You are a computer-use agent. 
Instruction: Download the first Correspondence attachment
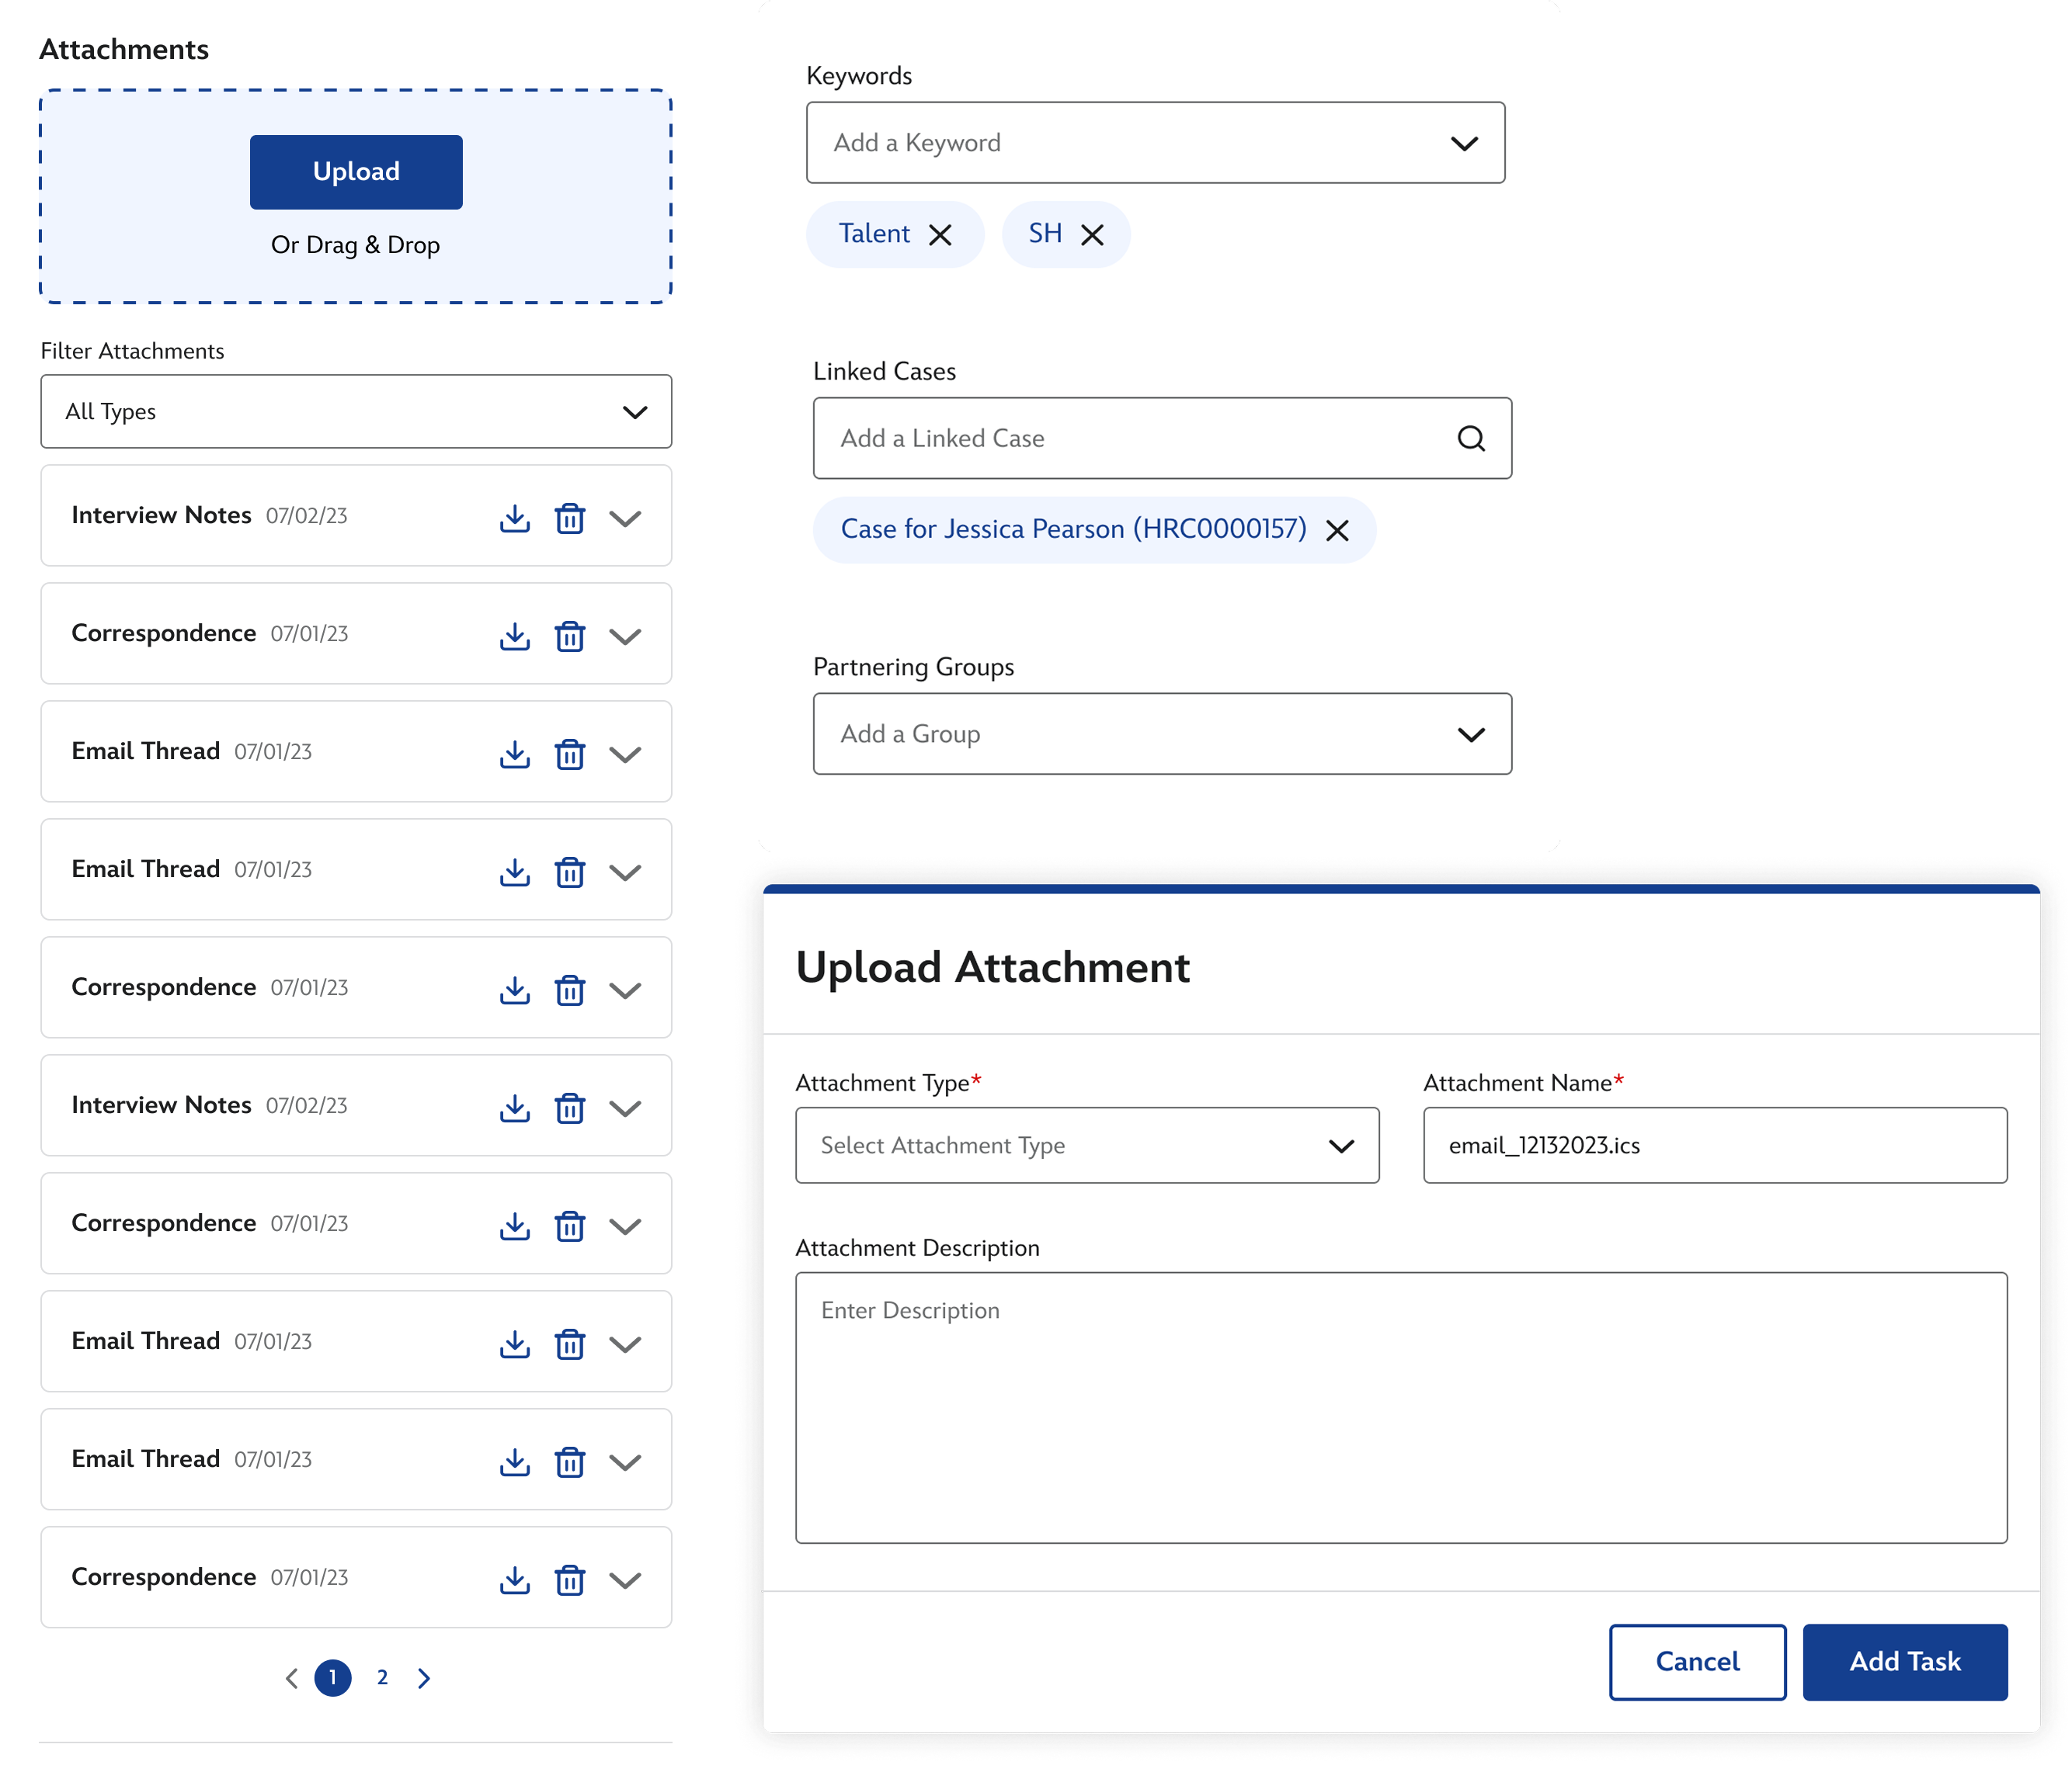click(x=514, y=636)
